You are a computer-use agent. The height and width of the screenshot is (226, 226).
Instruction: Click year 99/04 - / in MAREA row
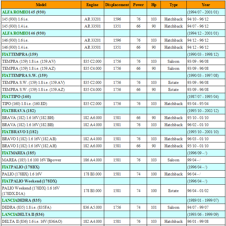coord(194,160)
